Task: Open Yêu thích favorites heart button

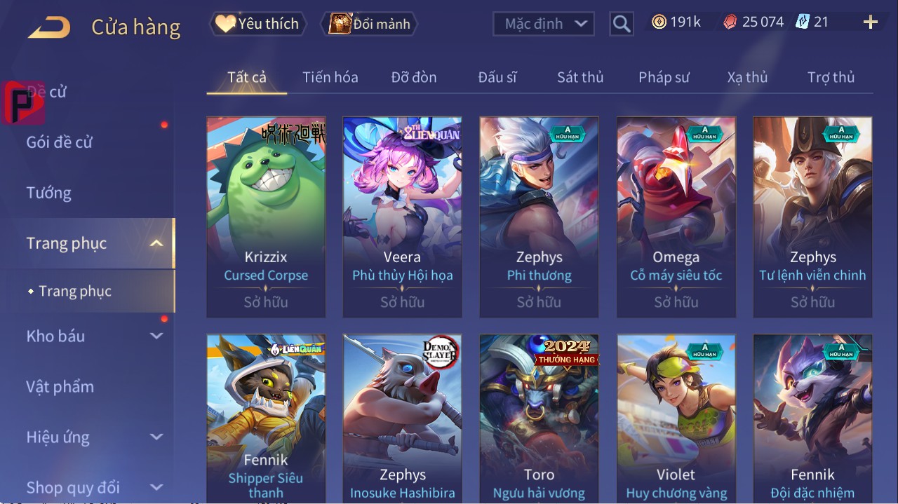Action: (x=258, y=24)
